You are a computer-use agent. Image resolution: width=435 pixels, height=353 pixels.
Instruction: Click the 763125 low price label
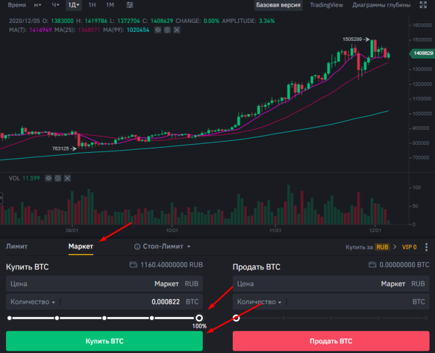[61, 149]
